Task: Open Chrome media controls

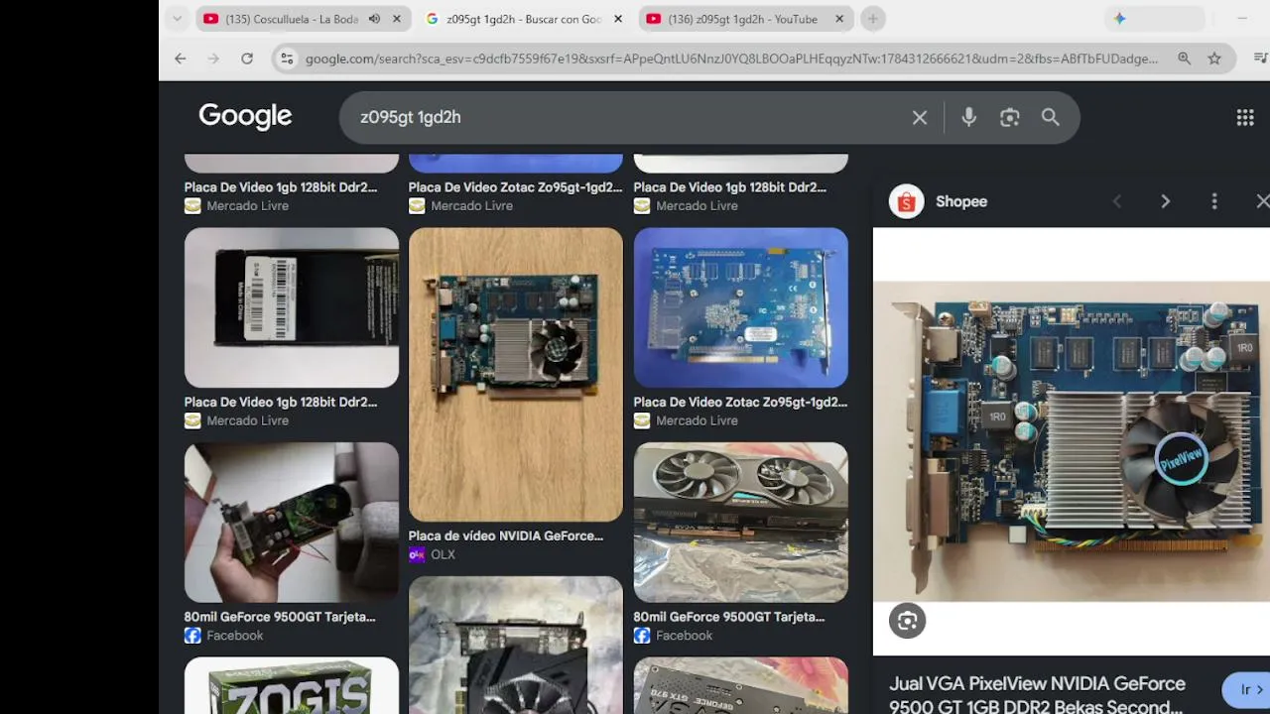Action: click(1260, 59)
